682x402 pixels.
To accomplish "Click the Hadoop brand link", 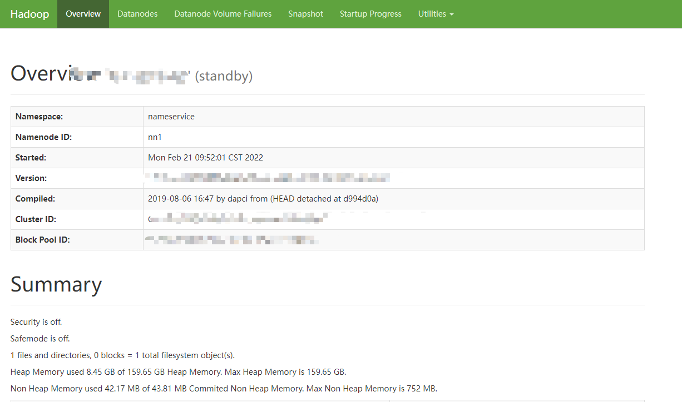I will pos(28,14).
